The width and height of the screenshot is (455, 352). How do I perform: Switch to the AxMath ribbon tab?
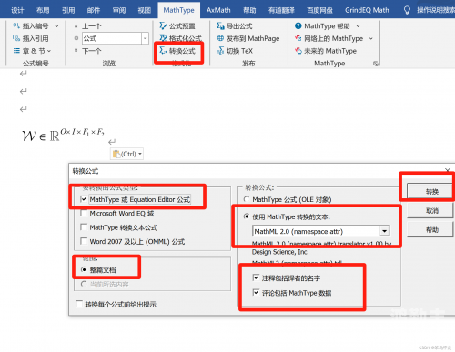(x=218, y=10)
